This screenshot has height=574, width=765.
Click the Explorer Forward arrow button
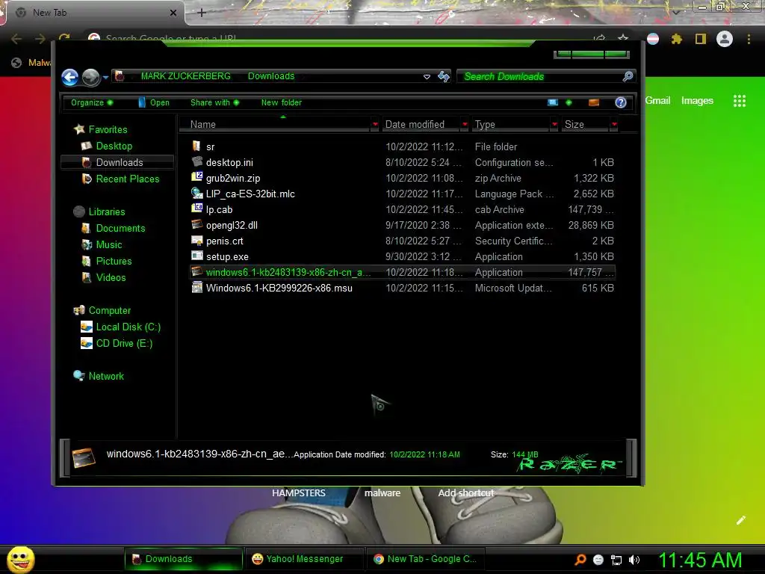[x=90, y=77]
